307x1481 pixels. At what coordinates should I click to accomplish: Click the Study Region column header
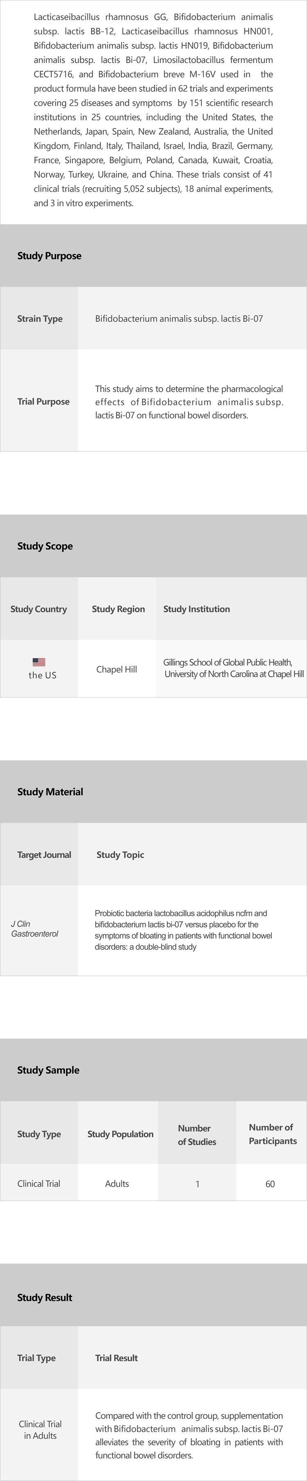click(118, 609)
